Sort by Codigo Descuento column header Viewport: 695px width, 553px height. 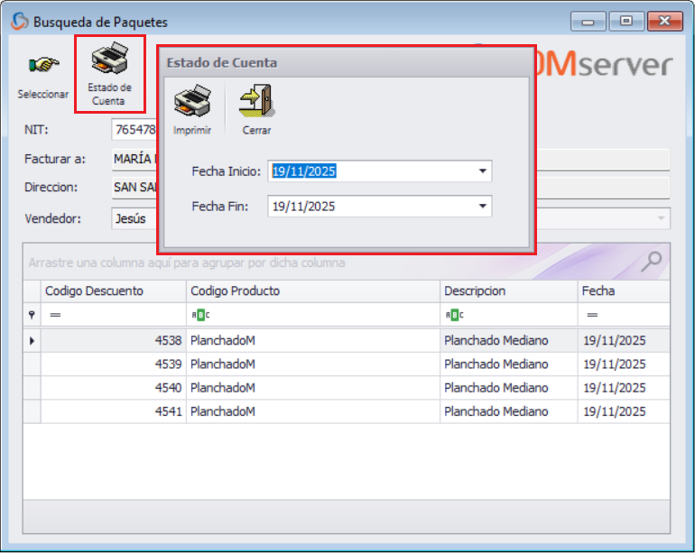pos(113,291)
